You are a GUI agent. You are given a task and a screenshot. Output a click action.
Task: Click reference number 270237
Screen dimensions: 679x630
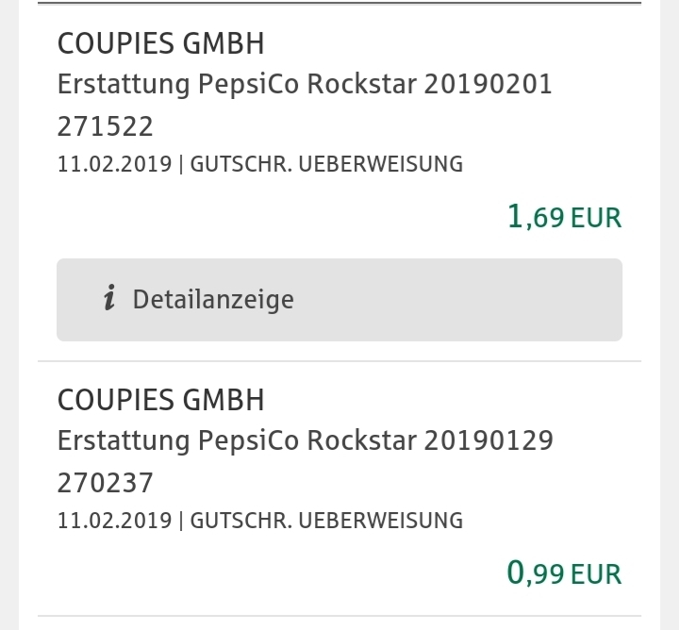(106, 483)
